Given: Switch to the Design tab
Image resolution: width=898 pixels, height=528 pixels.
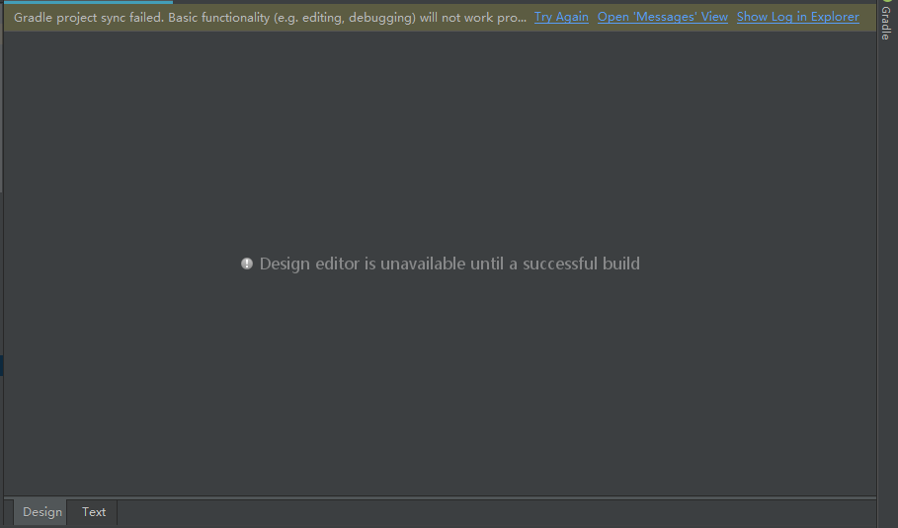Looking at the screenshot, I should [41, 512].
